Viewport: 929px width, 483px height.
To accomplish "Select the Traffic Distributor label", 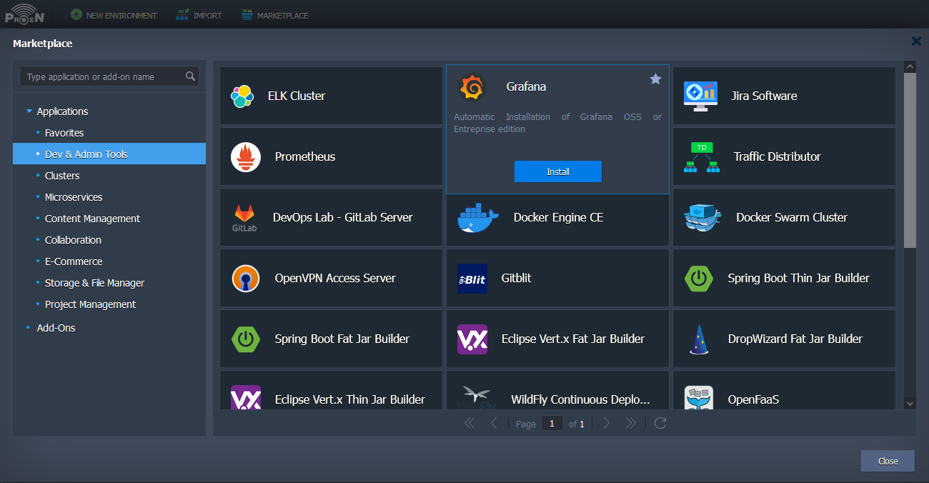I will (778, 156).
